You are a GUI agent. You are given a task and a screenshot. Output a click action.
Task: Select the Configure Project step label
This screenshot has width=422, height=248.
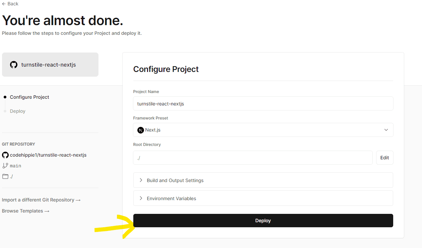(x=29, y=97)
